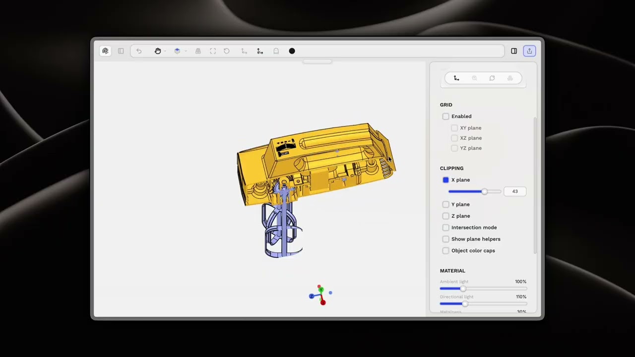
Task: Select the hand pan tool
Action: [x=158, y=51]
